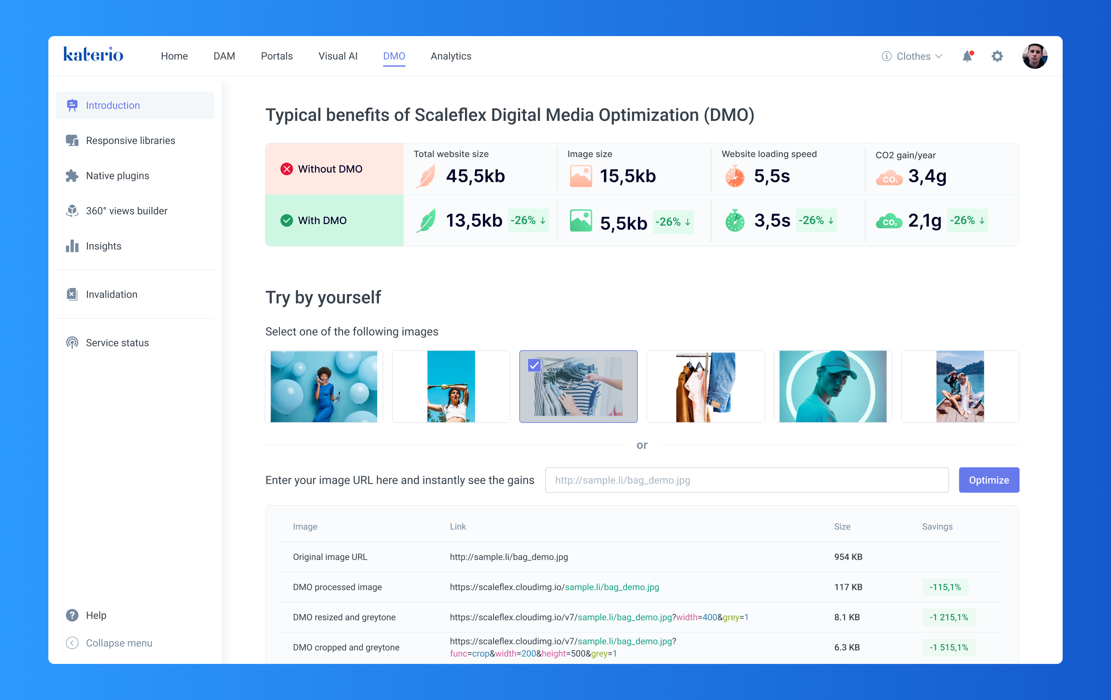Click the notification bell icon
The image size is (1111, 700).
pyautogui.click(x=967, y=56)
